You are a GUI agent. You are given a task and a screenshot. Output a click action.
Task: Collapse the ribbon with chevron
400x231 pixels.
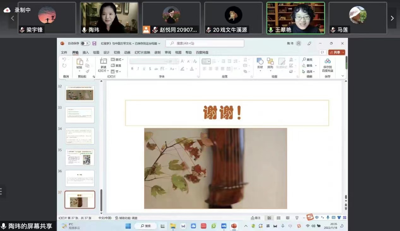tap(343, 76)
